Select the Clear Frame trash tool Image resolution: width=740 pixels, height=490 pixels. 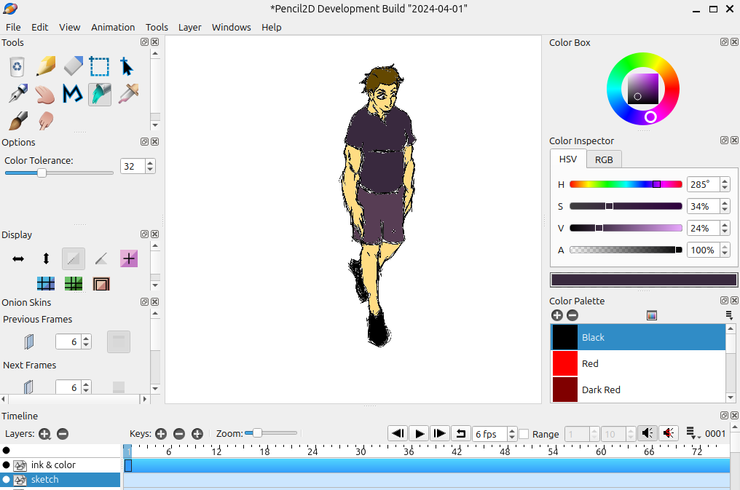pyautogui.click(x=17, y=66)
